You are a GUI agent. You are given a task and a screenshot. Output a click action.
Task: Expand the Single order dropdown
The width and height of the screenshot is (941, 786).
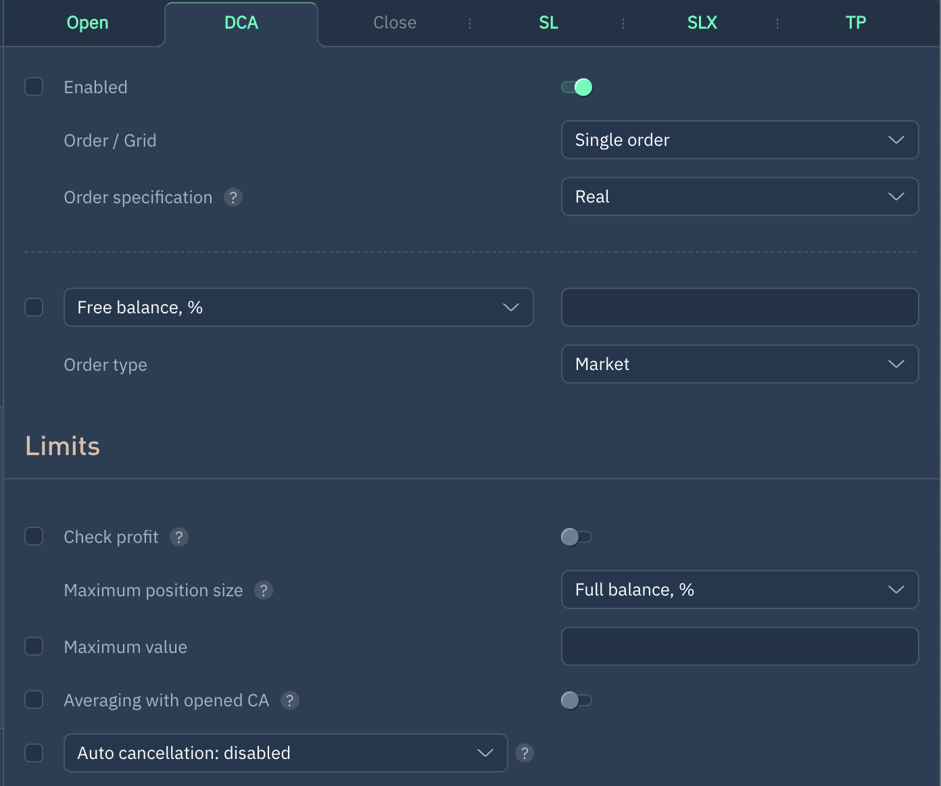pos(740,140)
